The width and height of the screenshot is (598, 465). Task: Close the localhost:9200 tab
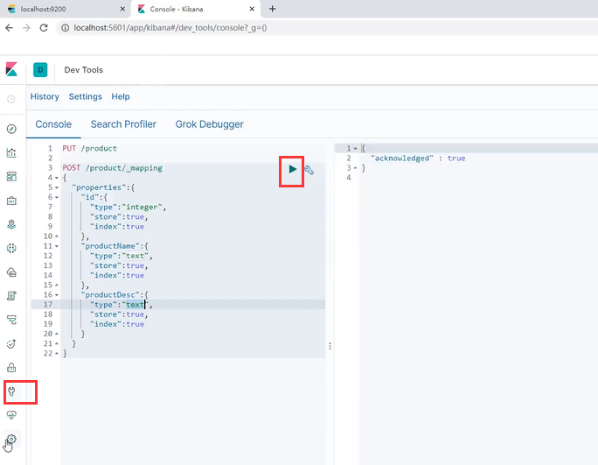click(x=122, y=9)
